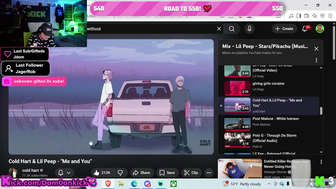Show hidden tray icons chevron
Screen dimensions: 336x189
pos(269,184)
